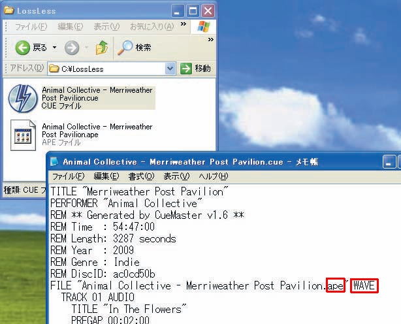Open the 表示(V) menu in Notepad
Screen dimensions: 401x324
[176, 176]
